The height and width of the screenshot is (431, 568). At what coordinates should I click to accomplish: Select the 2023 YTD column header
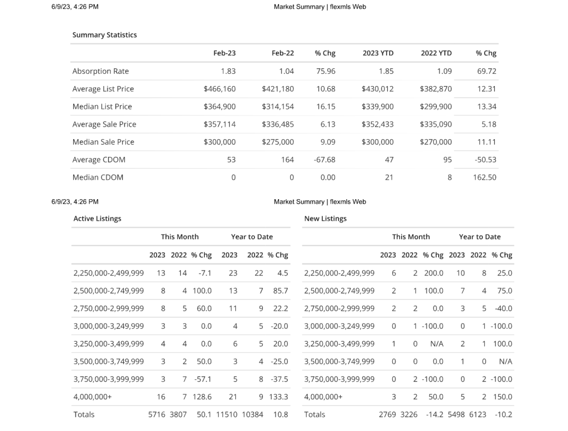point(378,53)
